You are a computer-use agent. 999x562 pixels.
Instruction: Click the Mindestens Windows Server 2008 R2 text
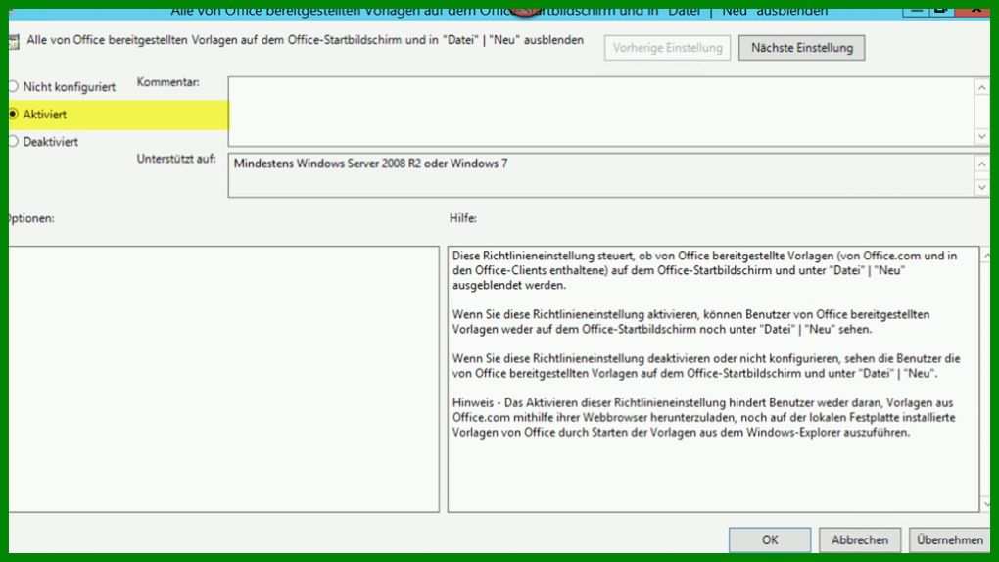[x=370, y=164]
